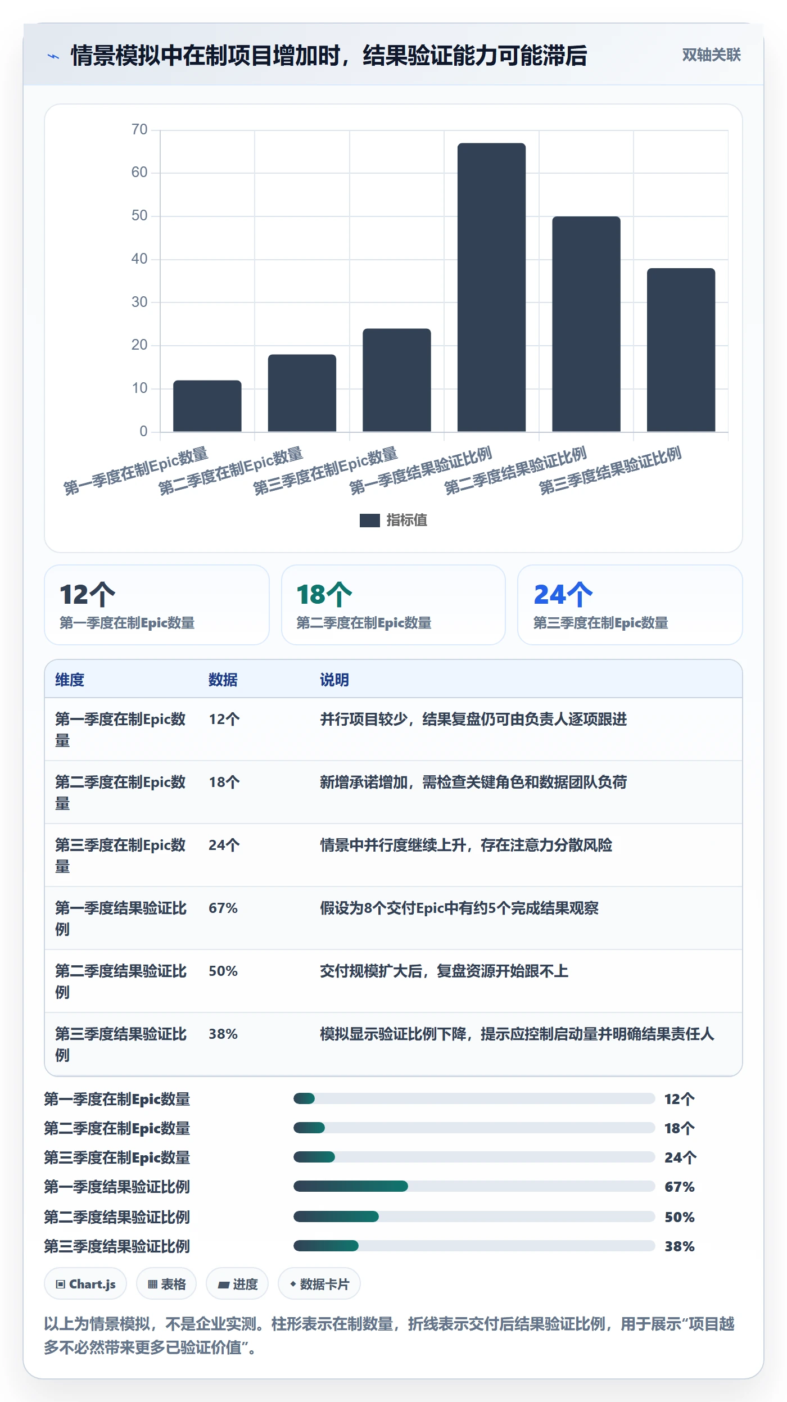Image resolution: width=787 pixels, height=1402 pixels.
Task: Click the progress bar for 第三季度在制Epic数量
Action: tap(474, 1157)
